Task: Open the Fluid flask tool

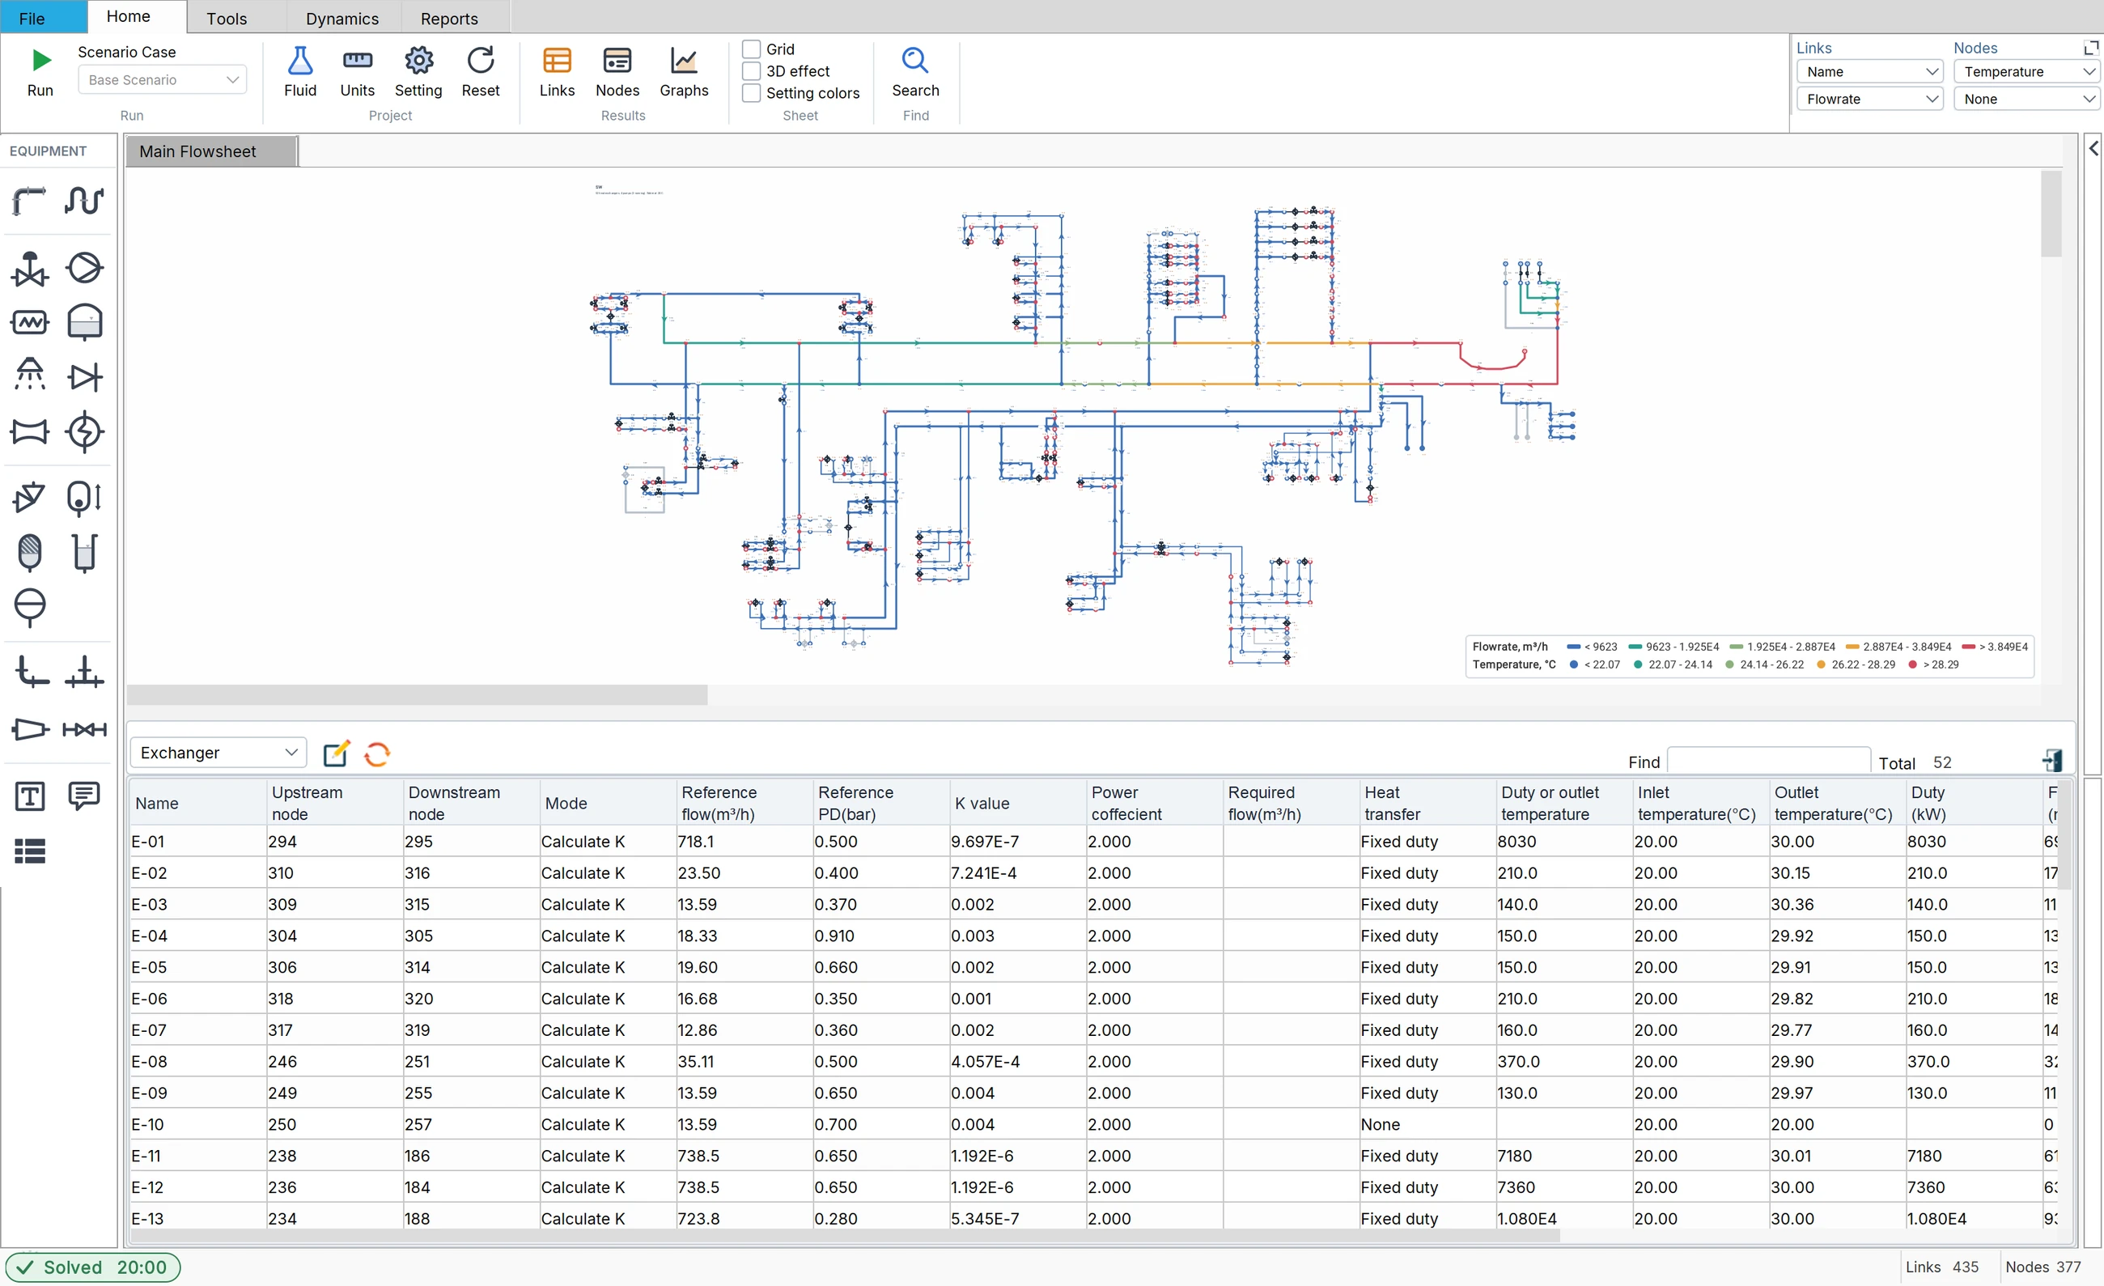Action: pos(299,61)
